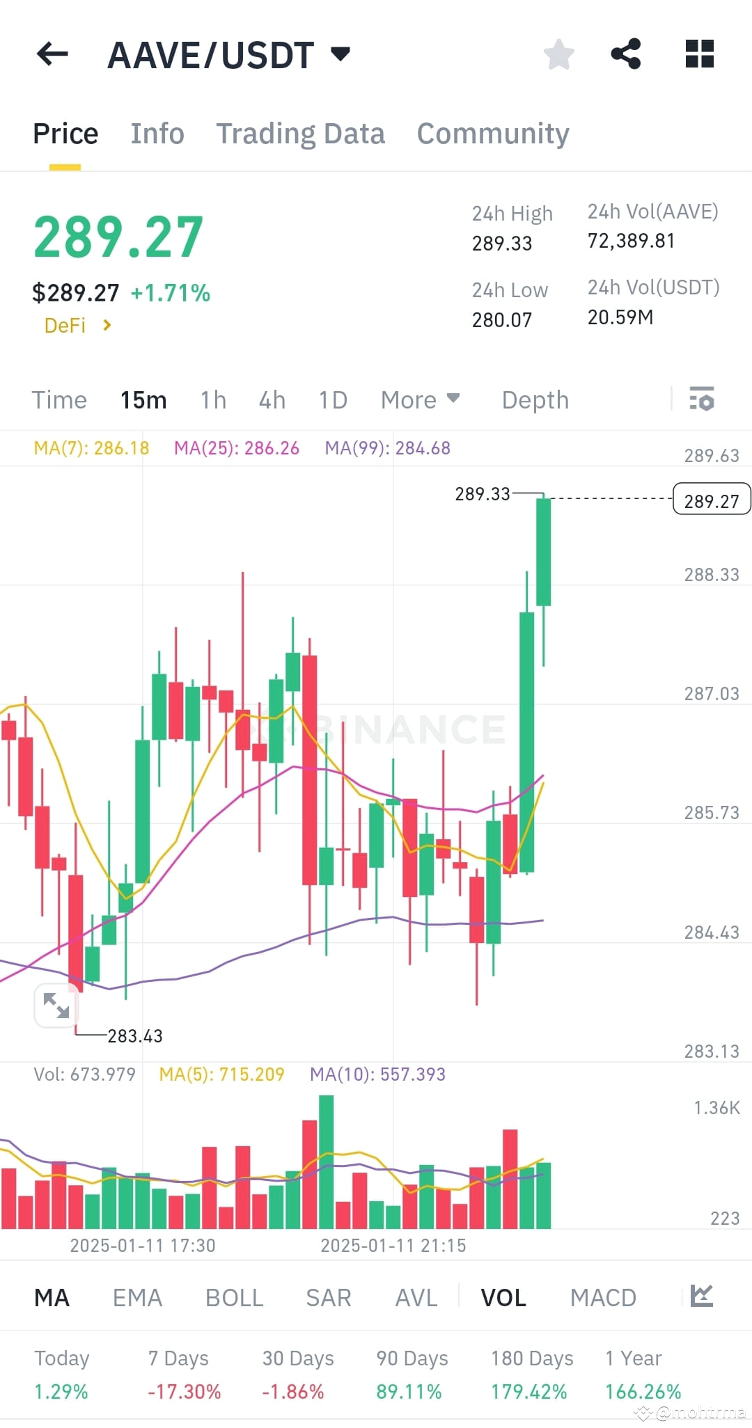
Task: Select the BOLL indicator
Action: coord(234,1296)
